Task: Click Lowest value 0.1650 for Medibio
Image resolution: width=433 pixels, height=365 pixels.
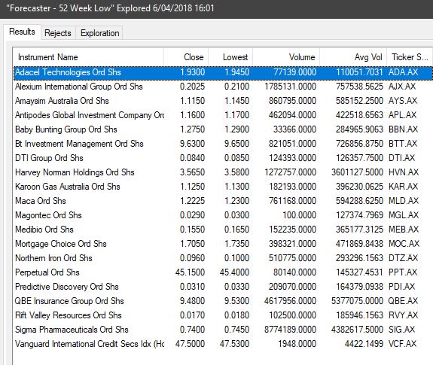Action: point(237,230)
